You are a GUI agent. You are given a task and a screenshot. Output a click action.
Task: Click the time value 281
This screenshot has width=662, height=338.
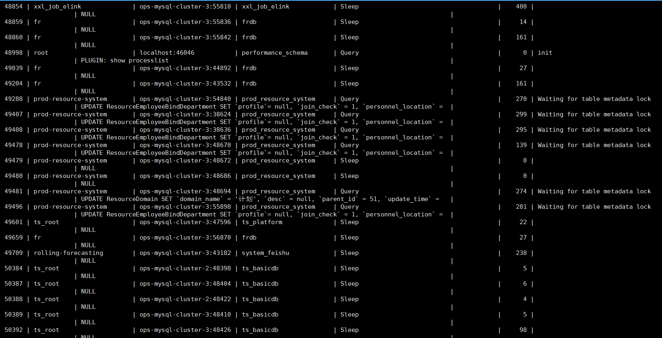[521, 207]
